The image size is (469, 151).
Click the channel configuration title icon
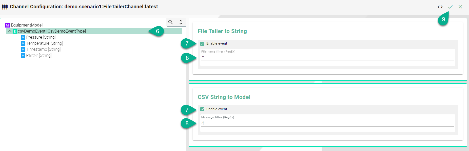tap(5, 7)
